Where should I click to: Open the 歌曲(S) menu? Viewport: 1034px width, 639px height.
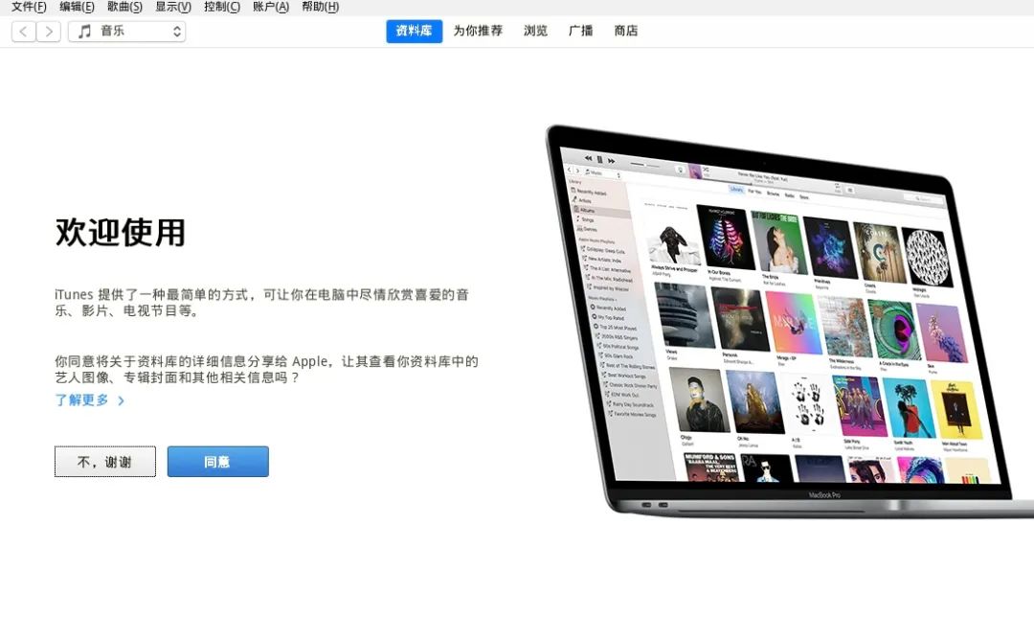124,7
